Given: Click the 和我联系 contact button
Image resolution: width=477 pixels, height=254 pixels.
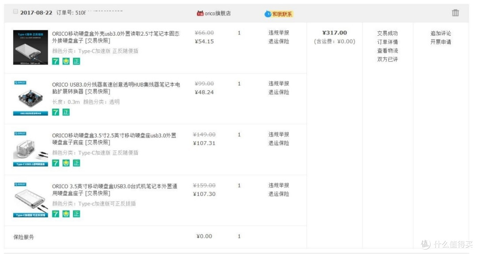Looking at the screenshot, I should pyautogui.click(x=279, y=14).
